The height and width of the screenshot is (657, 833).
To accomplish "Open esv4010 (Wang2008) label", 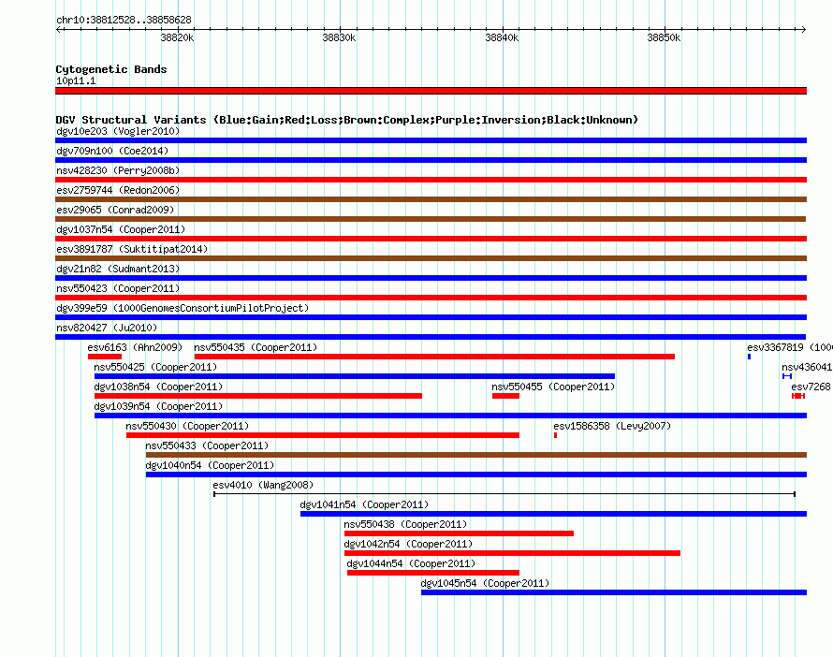I will (x=263, y=485).
